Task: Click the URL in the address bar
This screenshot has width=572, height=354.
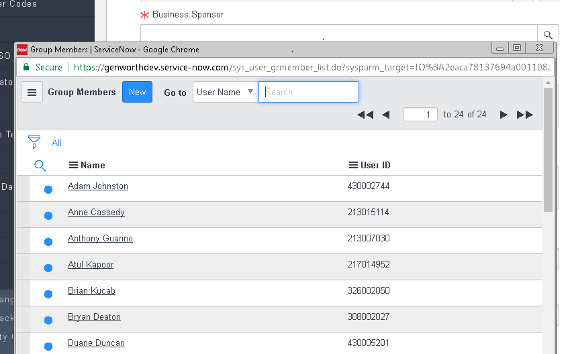Action: (311, 67)
